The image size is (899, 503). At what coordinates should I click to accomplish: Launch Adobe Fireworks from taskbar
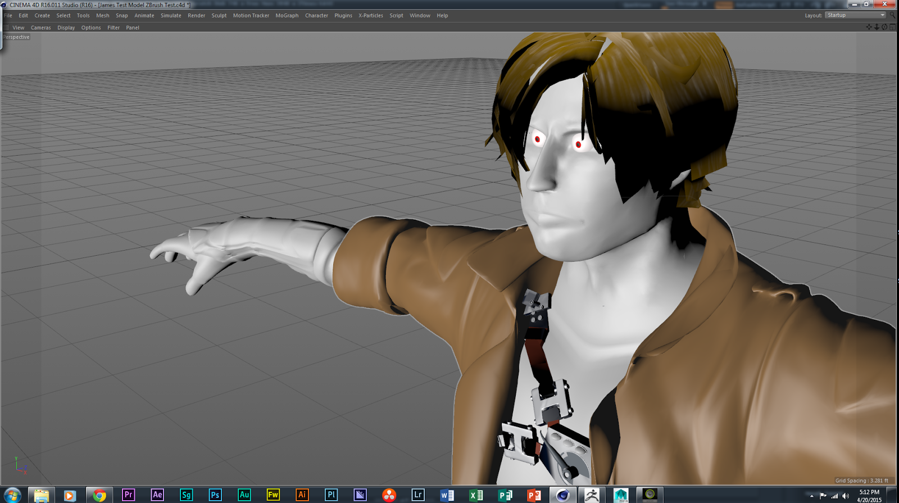(273, 495)
